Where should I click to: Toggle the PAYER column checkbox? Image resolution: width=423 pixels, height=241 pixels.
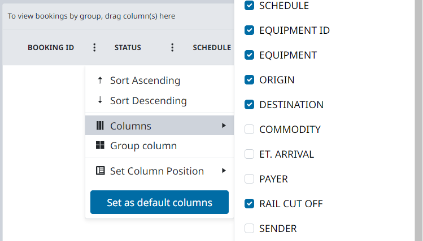click(249, 179)
